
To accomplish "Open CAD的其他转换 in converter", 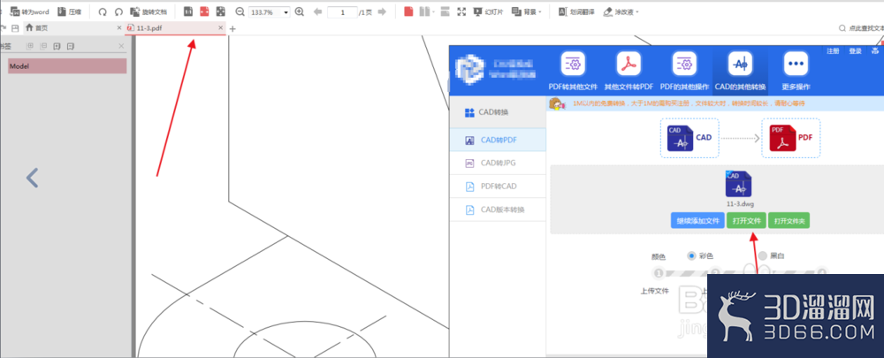I will [740, 71].
